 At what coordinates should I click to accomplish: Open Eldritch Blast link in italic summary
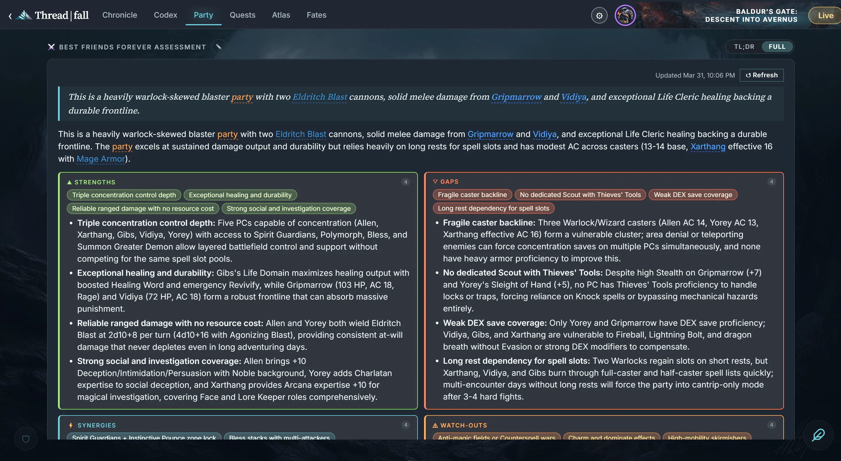tap(320, 97)
